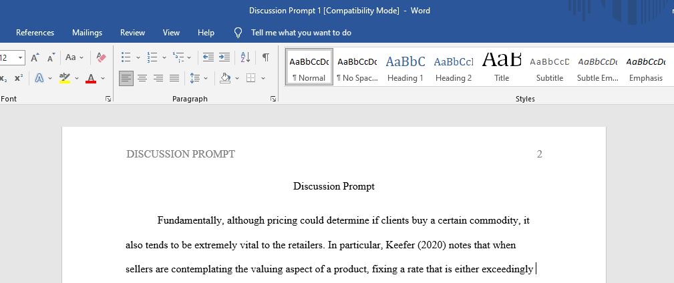This screenshot has width=674, height=283.
Task: Click the Shading paint bucket icon
Action: (x=225, y=78)
